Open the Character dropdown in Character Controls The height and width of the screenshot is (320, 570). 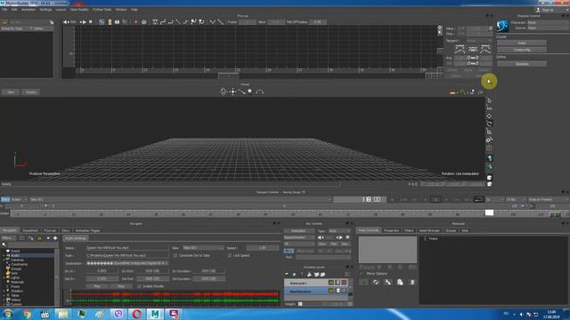(549, 22)
